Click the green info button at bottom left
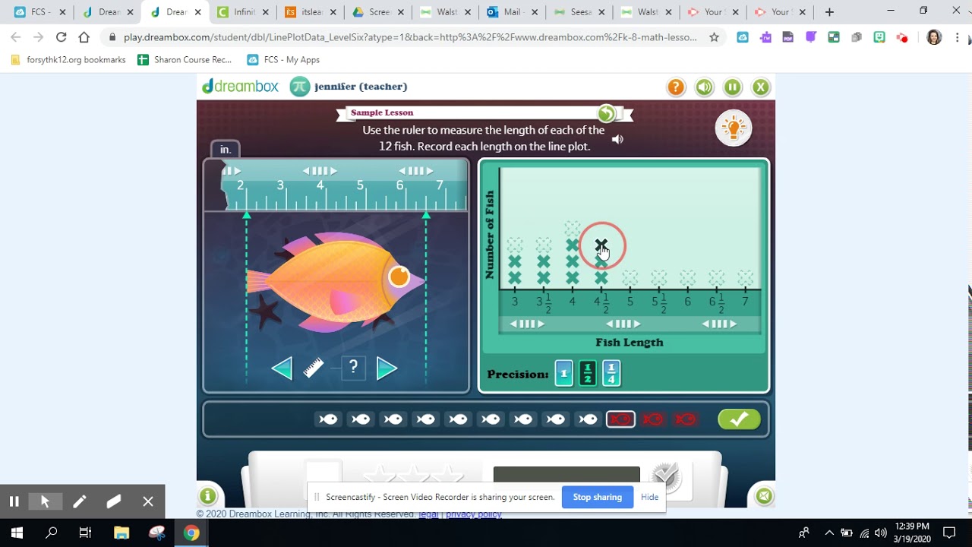 point(208,497)
